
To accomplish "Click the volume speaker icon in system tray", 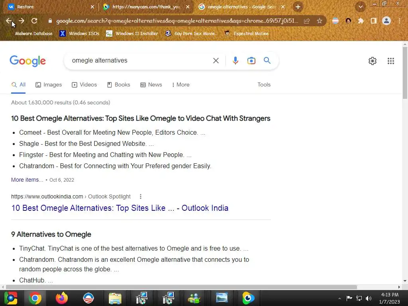I will (x=369, y=298).
